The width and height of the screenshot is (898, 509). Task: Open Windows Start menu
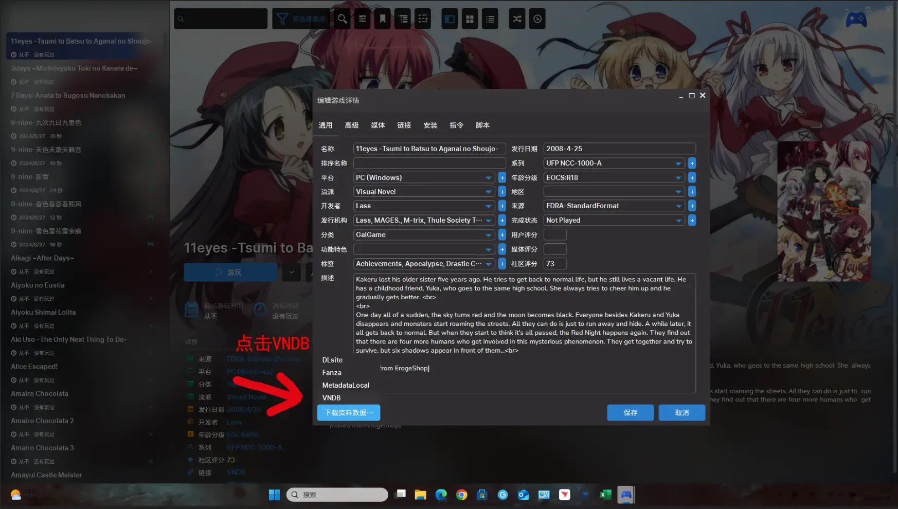tap(275, 495)
